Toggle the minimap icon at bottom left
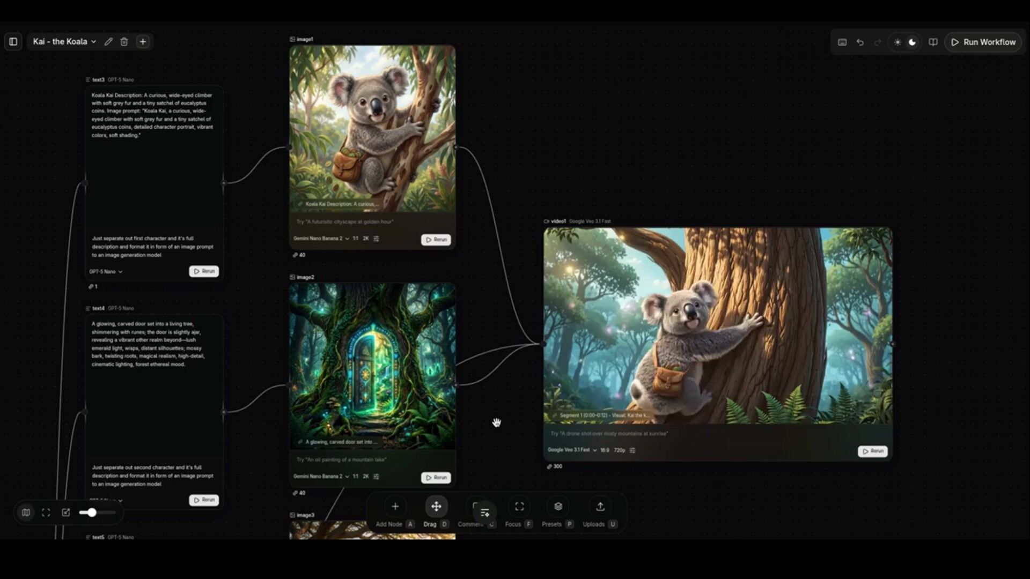1030x579 pixels. point(26,513)
